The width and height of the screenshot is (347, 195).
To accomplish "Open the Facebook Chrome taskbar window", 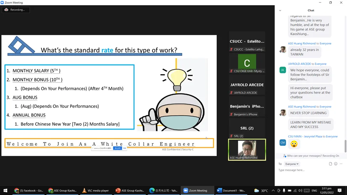I will [28, 191].
